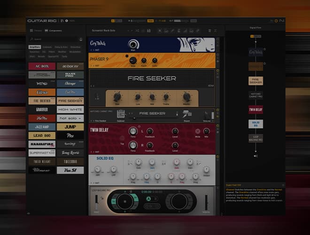Toggle power for Matched Cabinet Pro
310x235 pixels.
click(217, 110)
